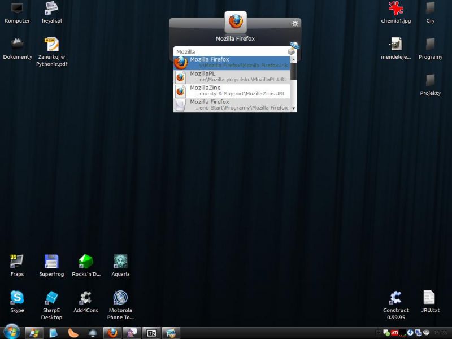Select the chemia1.jpg image file
The width and height of the screenshot is (452, 339).
coord(396,12)
